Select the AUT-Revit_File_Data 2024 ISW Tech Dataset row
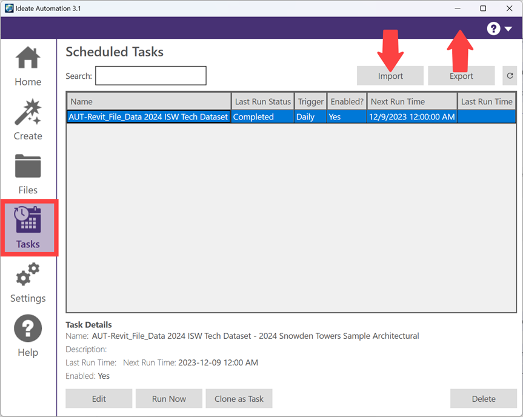Screen dimensions: 523x417 pos(291,117)
